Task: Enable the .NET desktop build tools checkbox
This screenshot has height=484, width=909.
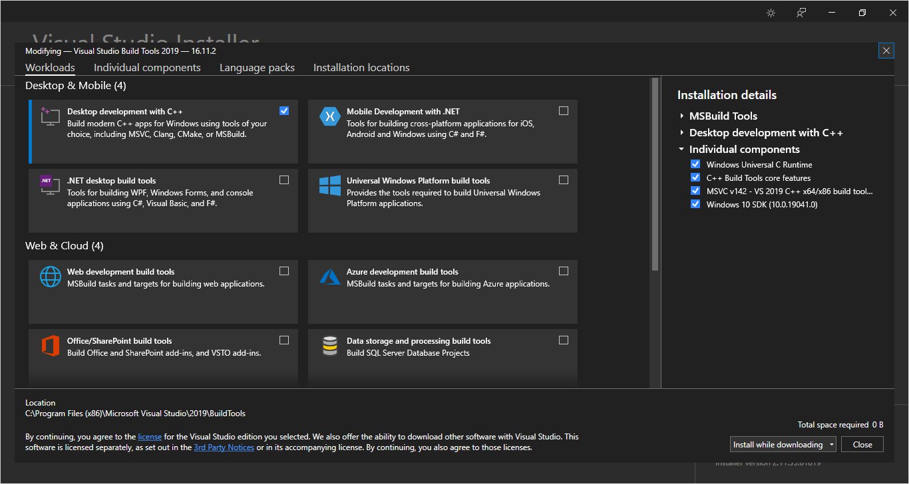Action: pyautogui.click(x=284, y=180)
